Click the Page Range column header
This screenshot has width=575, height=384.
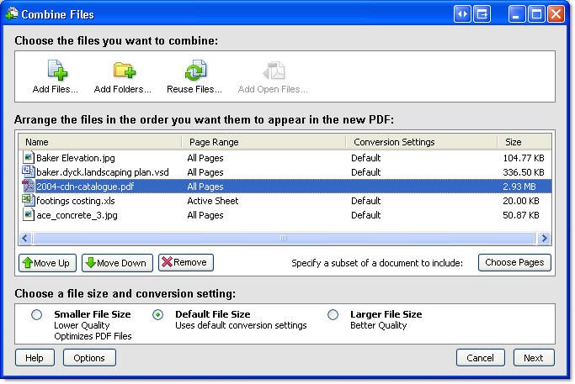pyautogui.click(x=263, y=142)
